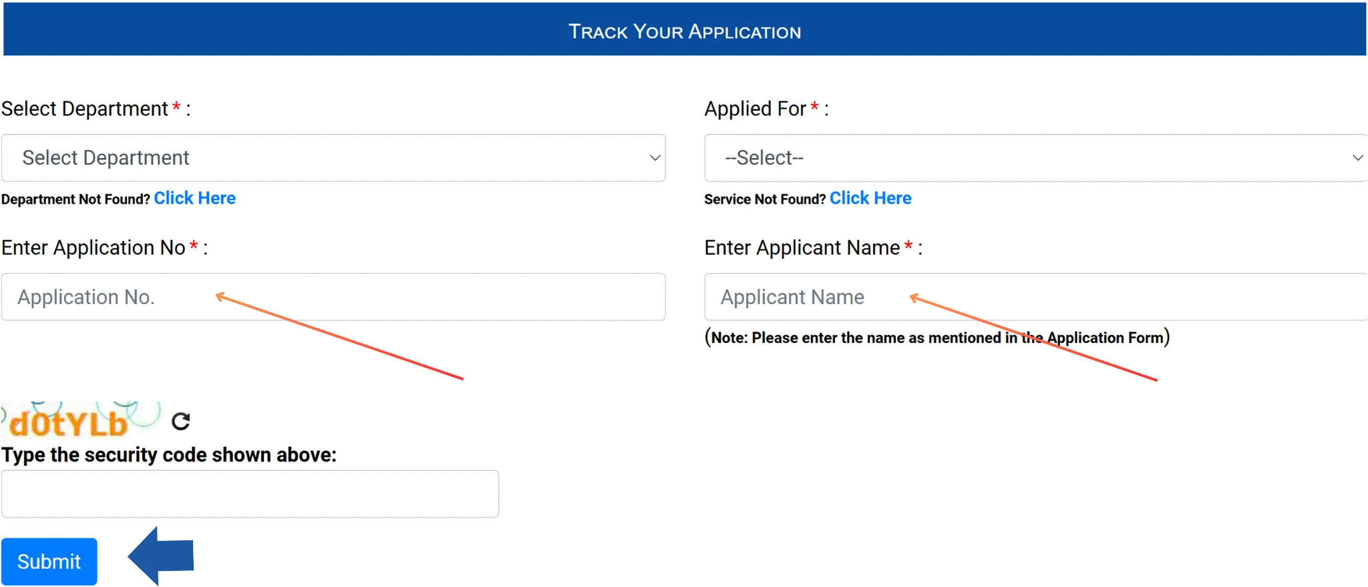This screenshot has height=587, width=1368.
Task: Click the chevron on Applied For dropdown
Action: (1357, 158)
